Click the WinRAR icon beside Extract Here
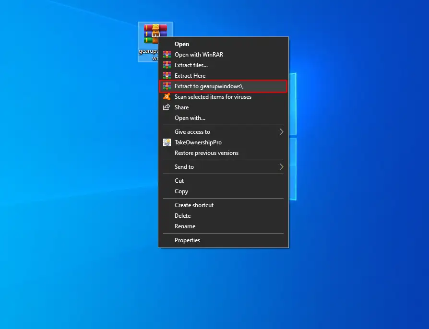This screenshot has width=429, height=329. pos(167,75)
